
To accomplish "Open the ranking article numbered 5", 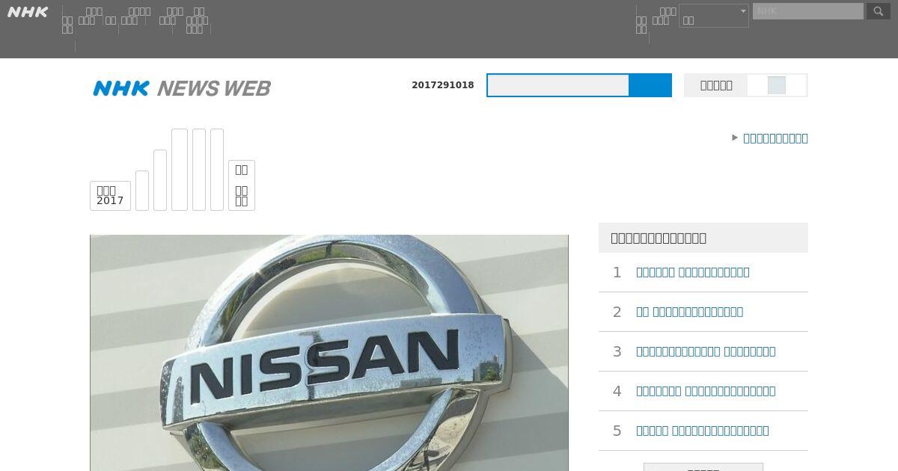I will point(703,431).
